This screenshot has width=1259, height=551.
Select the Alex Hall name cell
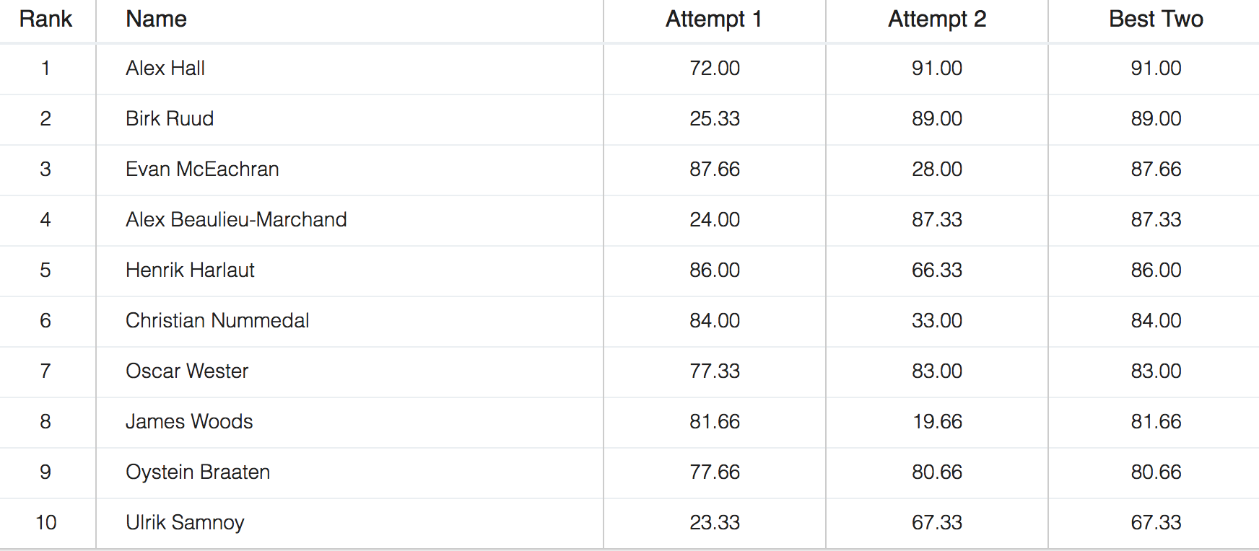165,69
